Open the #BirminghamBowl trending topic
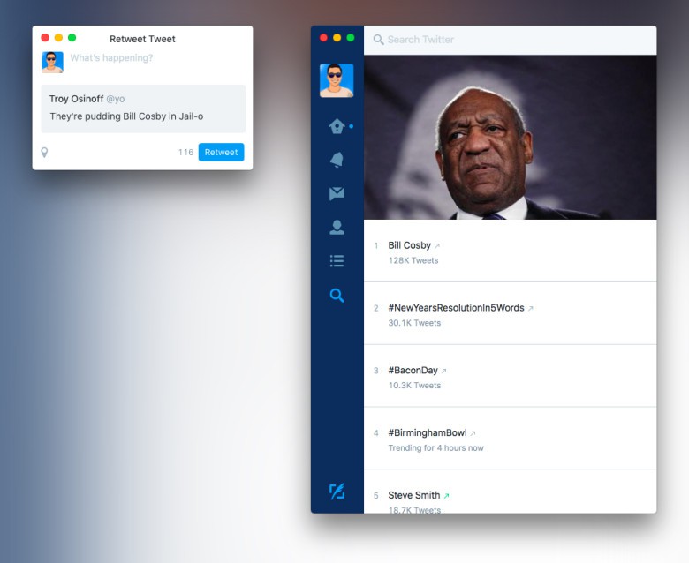689x563 pixels. [x=427, y=433]
